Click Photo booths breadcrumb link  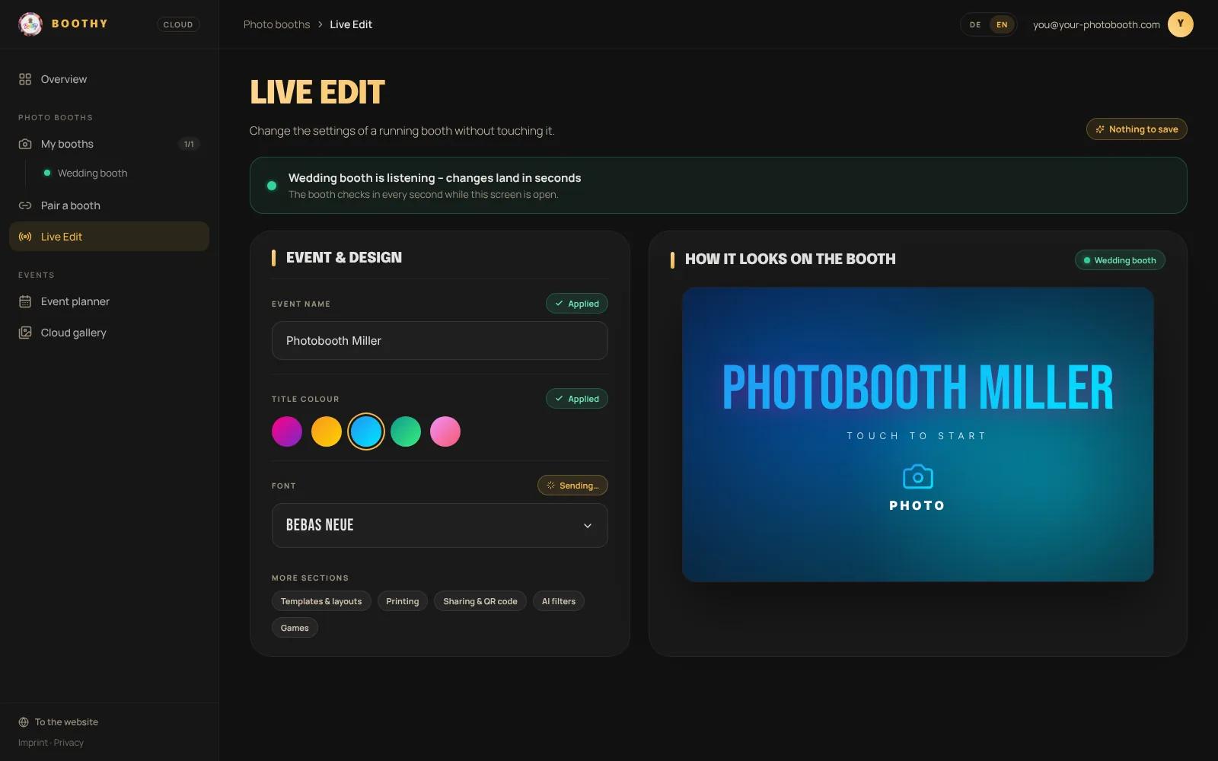point(276,24)
